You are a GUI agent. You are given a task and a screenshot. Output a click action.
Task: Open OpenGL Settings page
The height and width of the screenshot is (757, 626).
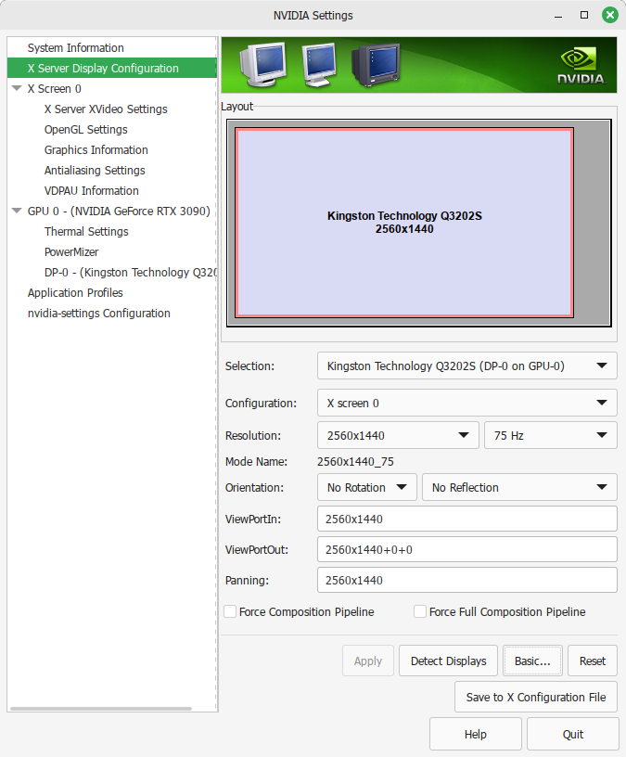pyautogui.click(x=86, y=129)
